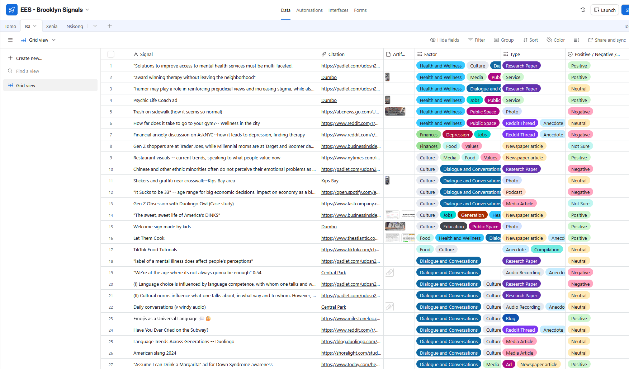This screenshot has height=369, width=629.
Task: Click the Depression factor tag
Action: pyautogui.click(x=457, y=135)
